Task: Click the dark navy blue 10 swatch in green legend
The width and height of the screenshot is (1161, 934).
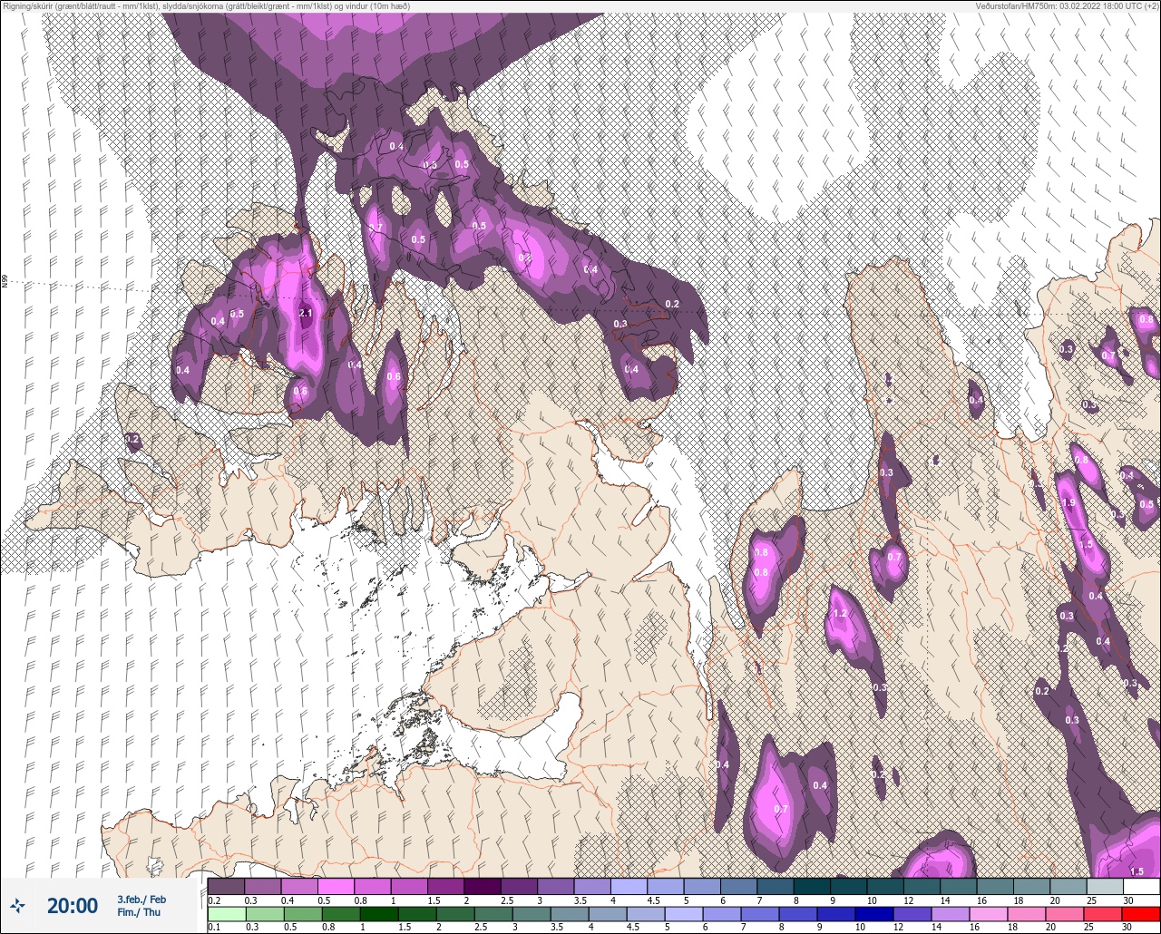Action: 875,913
